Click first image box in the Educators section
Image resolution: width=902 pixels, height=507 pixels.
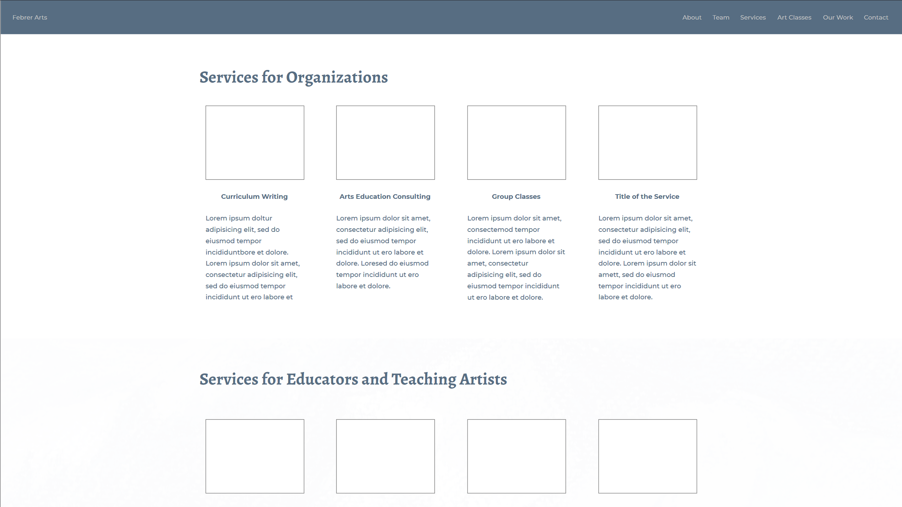[255, 456]
